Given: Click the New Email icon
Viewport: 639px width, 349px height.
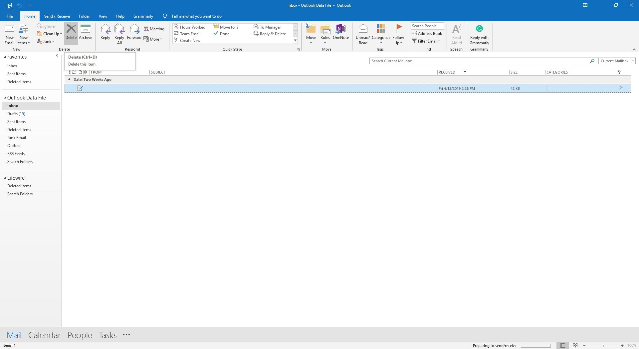Looking at the screenshot, I should point(9,34).
